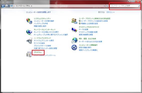Click the デスクトップのカスタマイズ monitor icon
142x93 pixels.
[74, 30]
